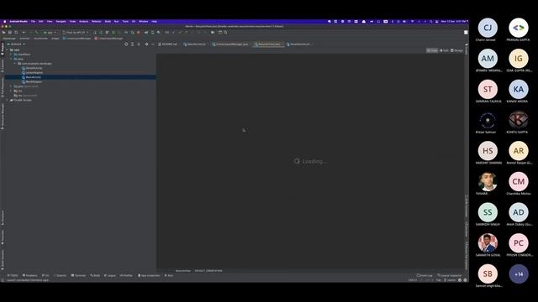Open Project panel gear settings
Viewport: 538px width, 302px height.
coord(146,44)
